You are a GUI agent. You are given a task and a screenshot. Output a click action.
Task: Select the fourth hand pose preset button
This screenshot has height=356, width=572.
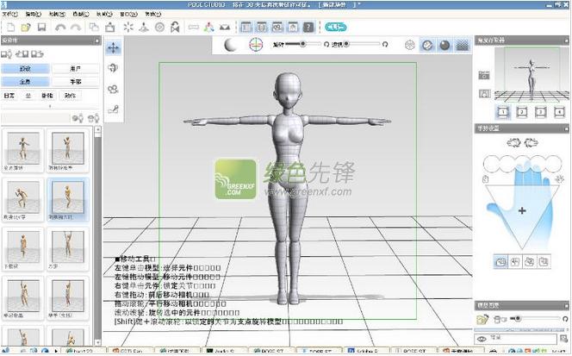(x=544, y=261)
